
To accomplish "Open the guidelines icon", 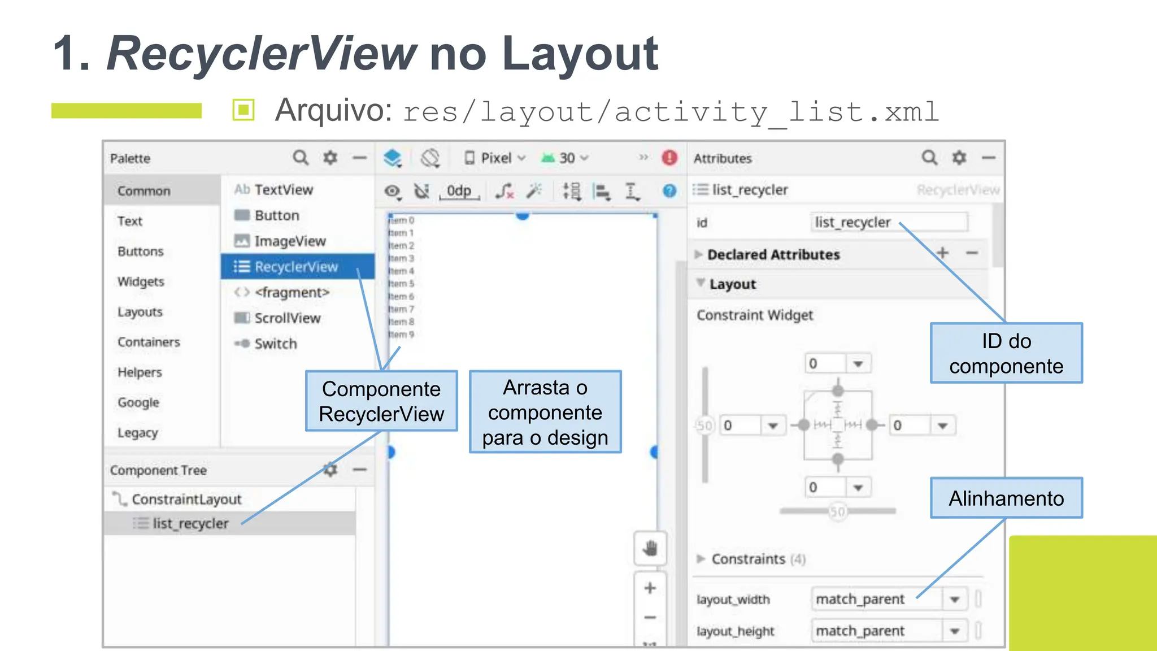I will coord(632,192).
